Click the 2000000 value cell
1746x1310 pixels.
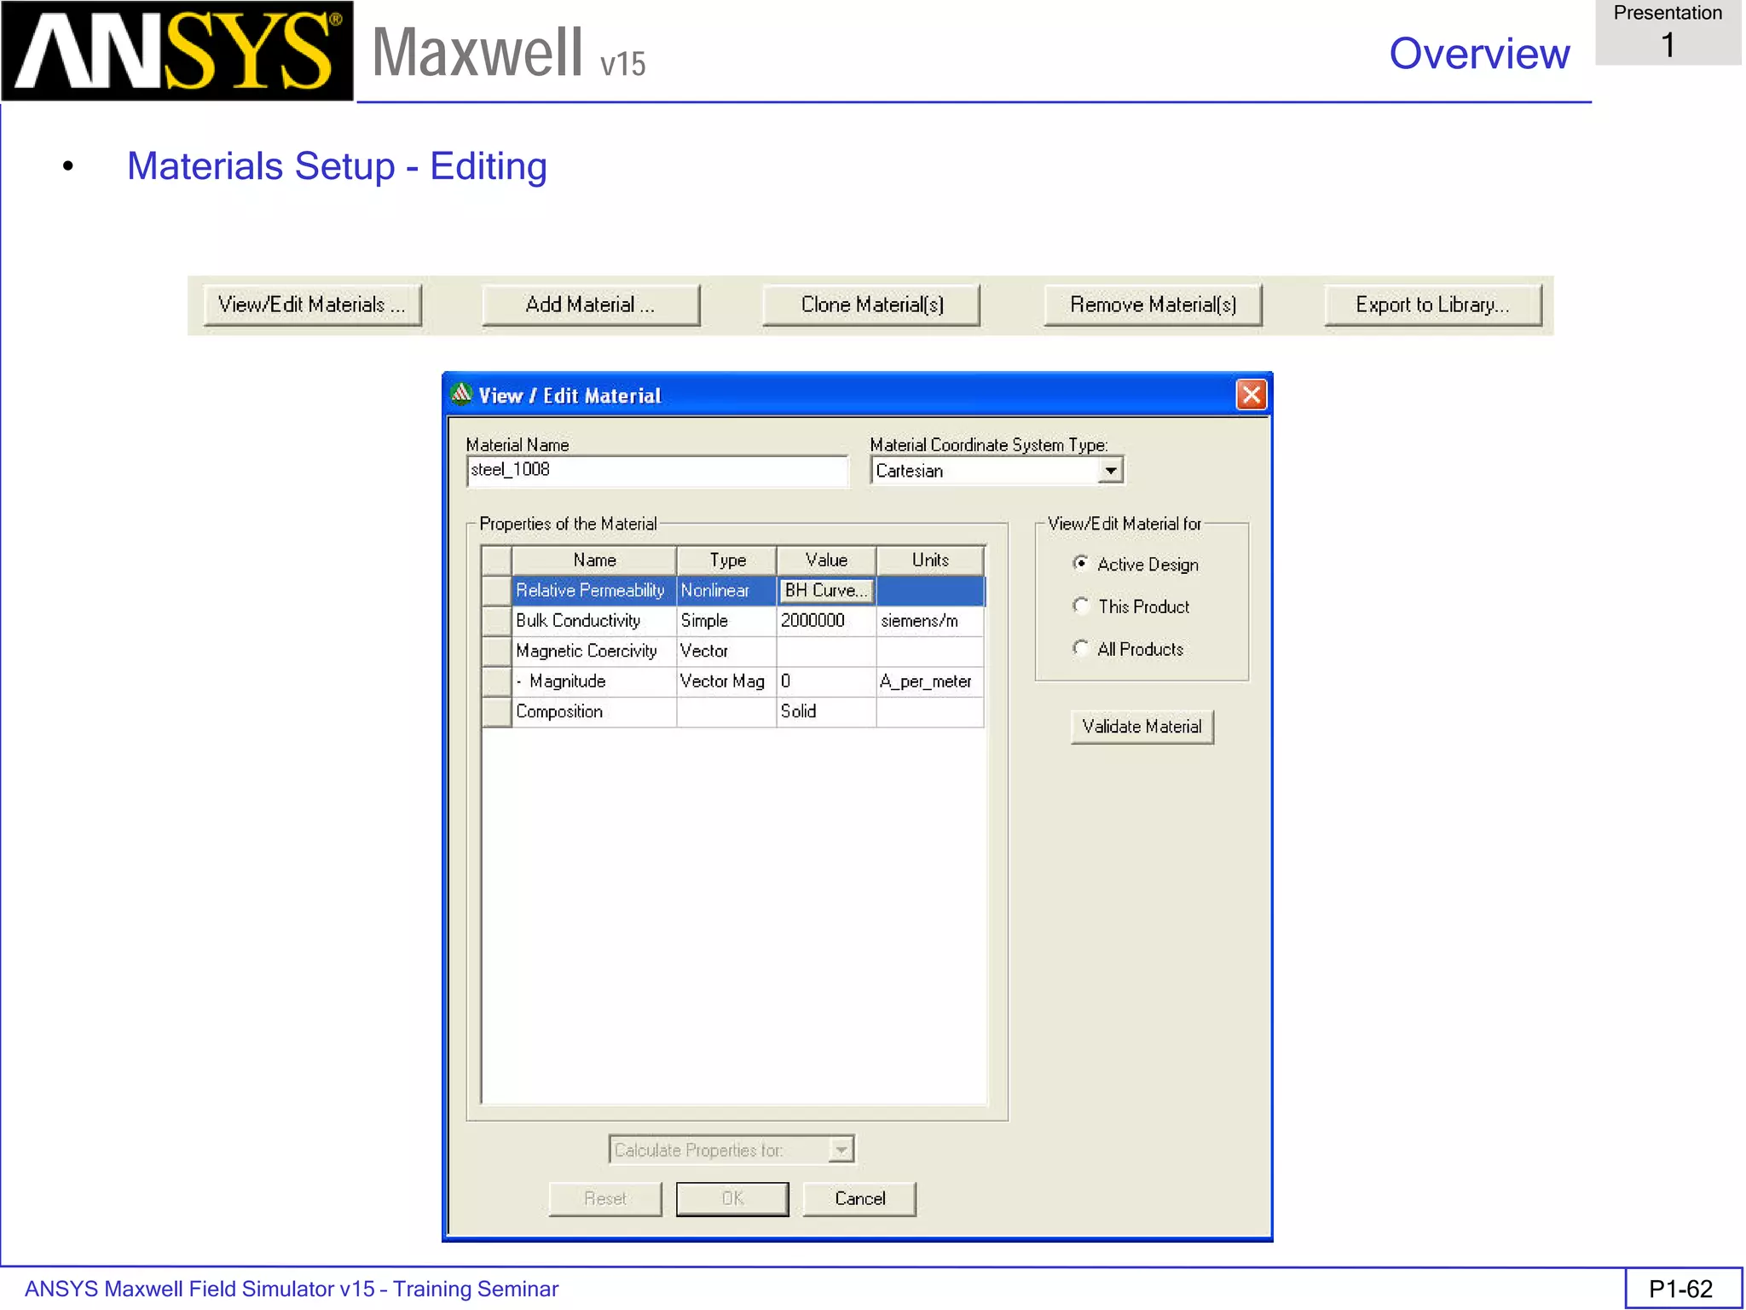(x=826, y=621)
